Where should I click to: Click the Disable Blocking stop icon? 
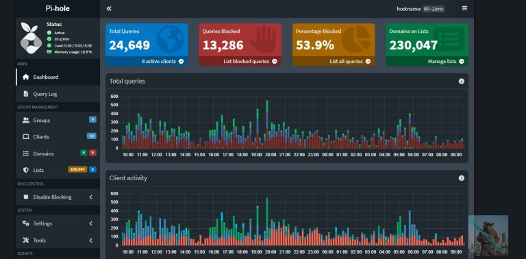(26, 197)
